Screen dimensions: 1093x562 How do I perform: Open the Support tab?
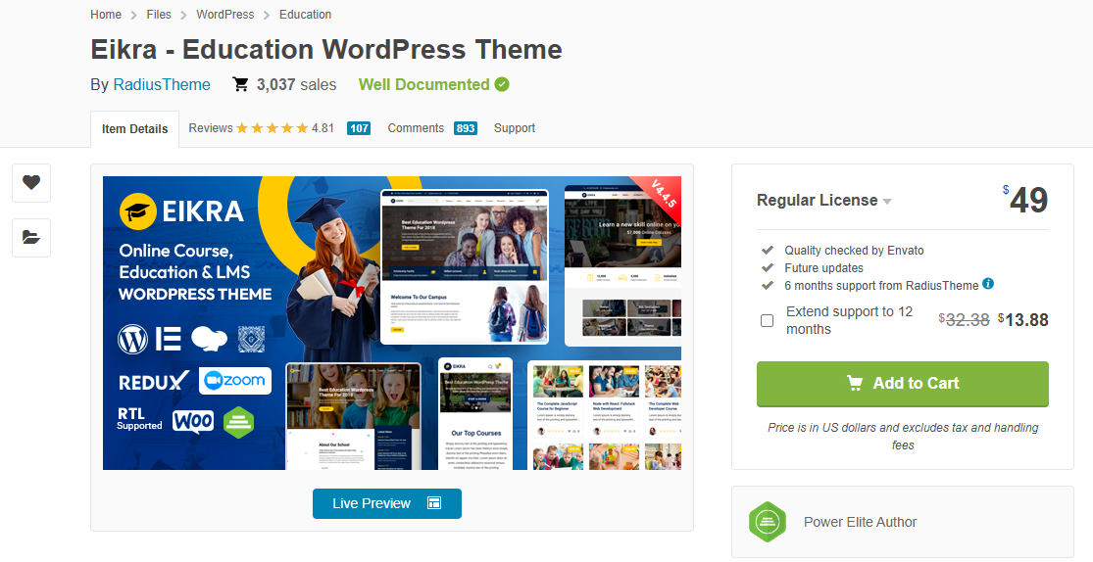515,128
